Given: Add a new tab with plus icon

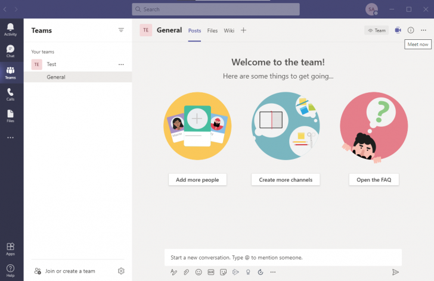Looking at the screenshot, I should 243,30.
